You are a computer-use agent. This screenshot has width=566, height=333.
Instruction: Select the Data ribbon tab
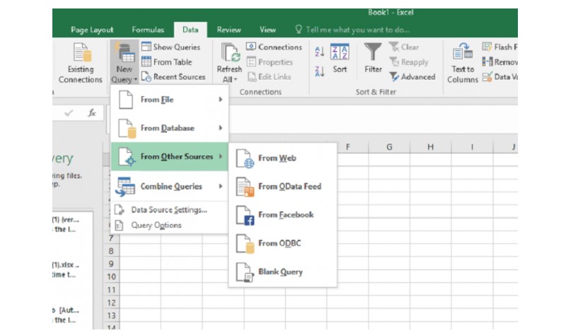190,30
